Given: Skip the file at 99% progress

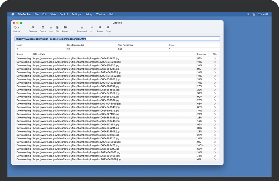Looking at the screenshot, I should [215, 97].
